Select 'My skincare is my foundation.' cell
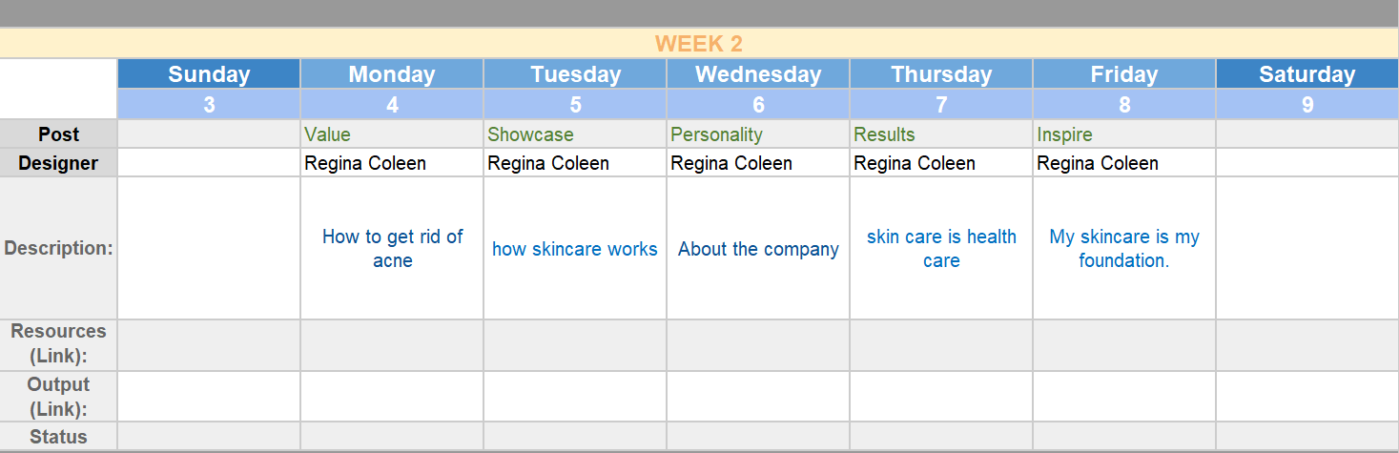Viewport: 1399px width, 453px height. tap(1124, 249)
